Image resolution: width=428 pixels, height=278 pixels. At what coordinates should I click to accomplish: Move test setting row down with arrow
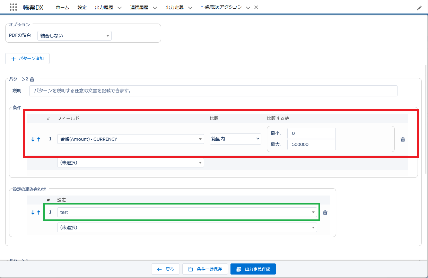[33, 212]
